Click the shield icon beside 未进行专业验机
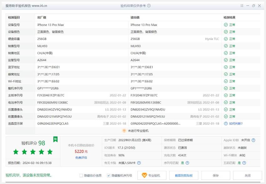 click(x=124, y=131)
